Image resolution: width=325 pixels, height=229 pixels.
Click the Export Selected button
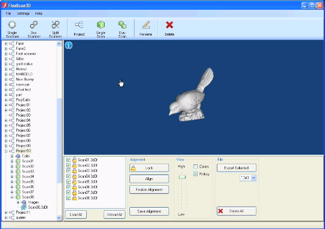tap(237, 168)
